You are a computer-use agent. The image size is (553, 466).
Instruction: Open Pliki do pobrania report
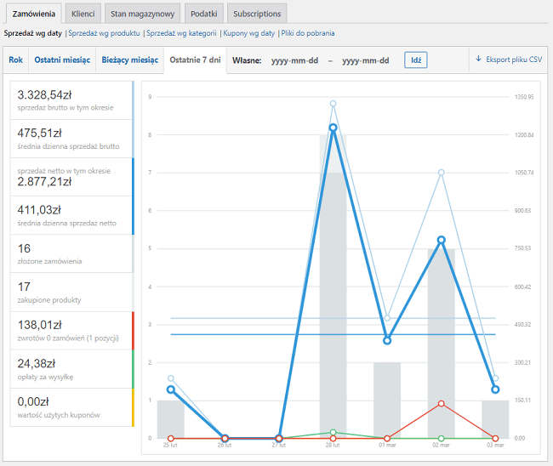click(x=308, y=33)
